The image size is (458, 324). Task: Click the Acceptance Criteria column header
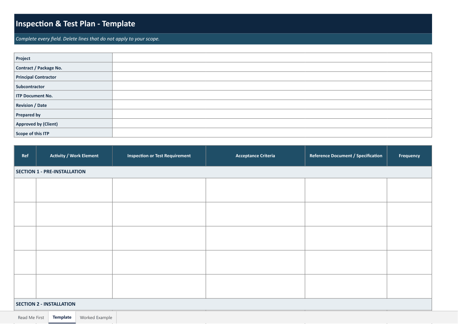click(255, 156)
